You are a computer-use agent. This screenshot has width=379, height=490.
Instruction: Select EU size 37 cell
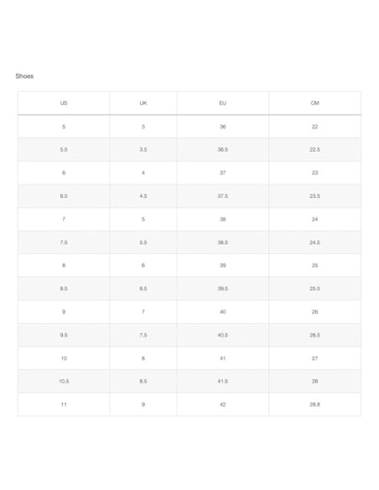click(x=222, y=173)
